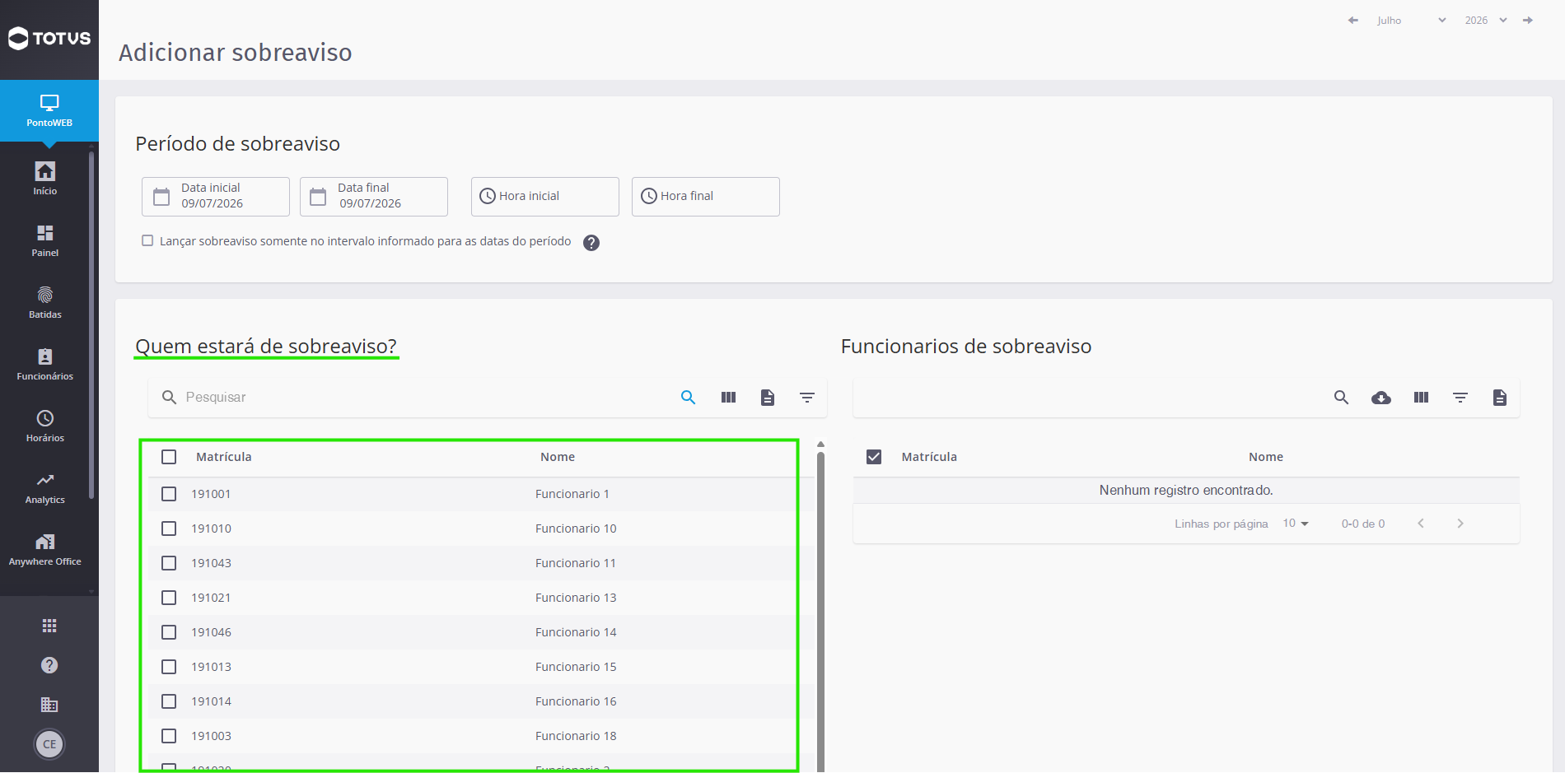Click scrollbar up arrow of employee list
This screenshot has width=1565, height=773.
click(820, 445)
